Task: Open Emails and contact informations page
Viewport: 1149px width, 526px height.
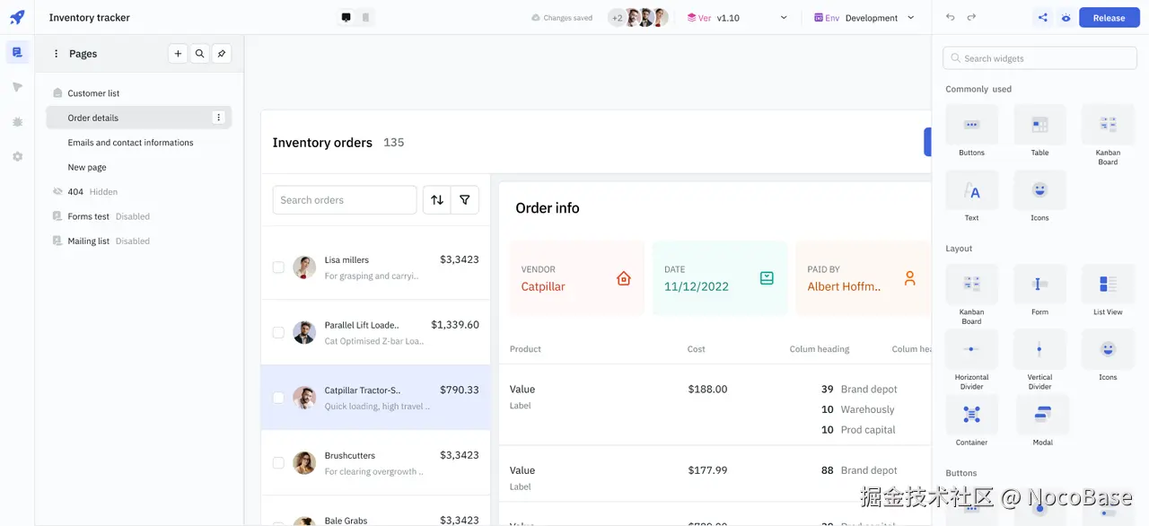Action: coord(139,143)
